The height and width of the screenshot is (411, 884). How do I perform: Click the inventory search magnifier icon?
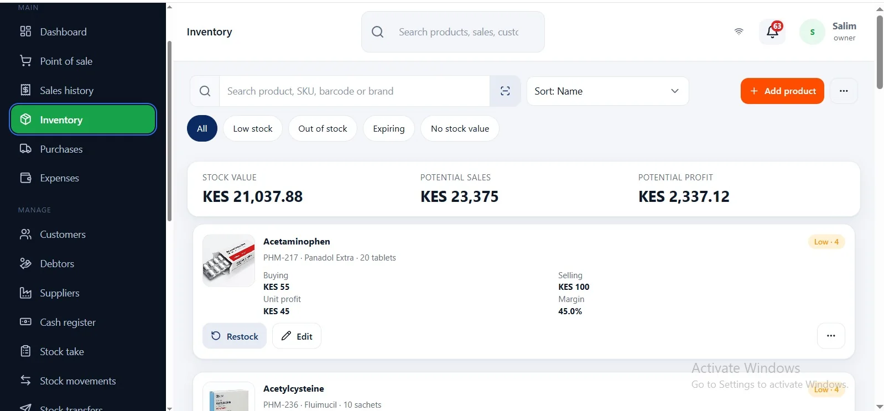click(205, 91)
